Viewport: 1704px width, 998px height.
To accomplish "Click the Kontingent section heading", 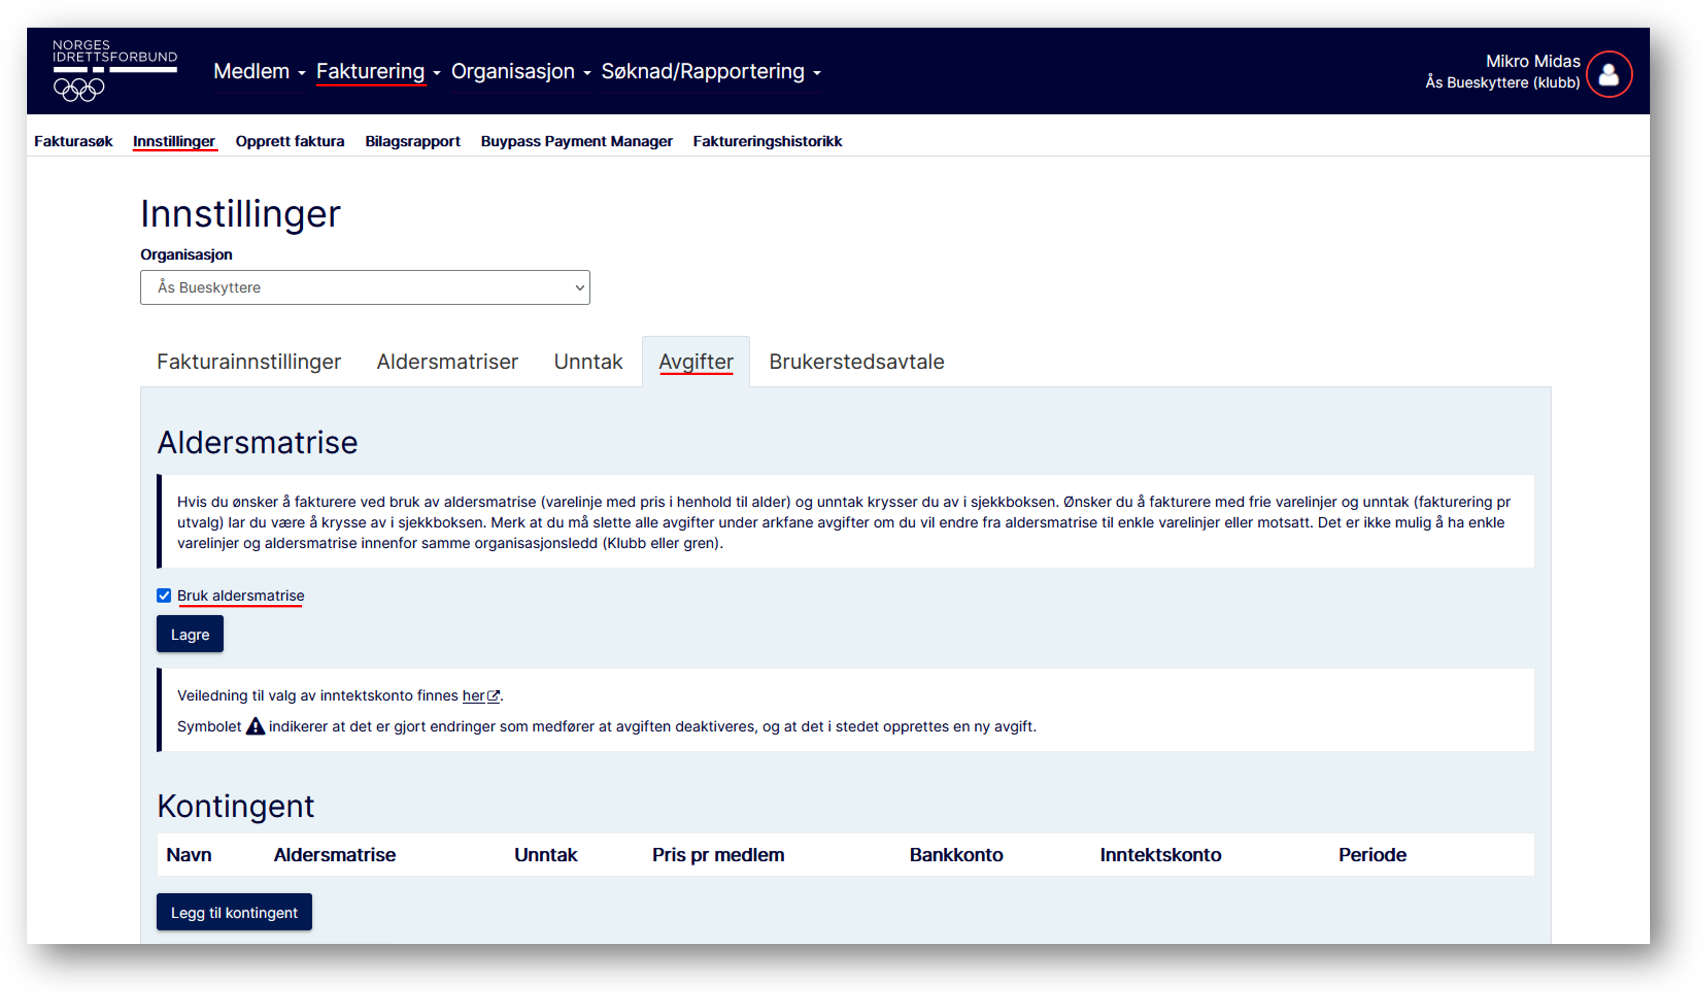I will pos(236,806).
